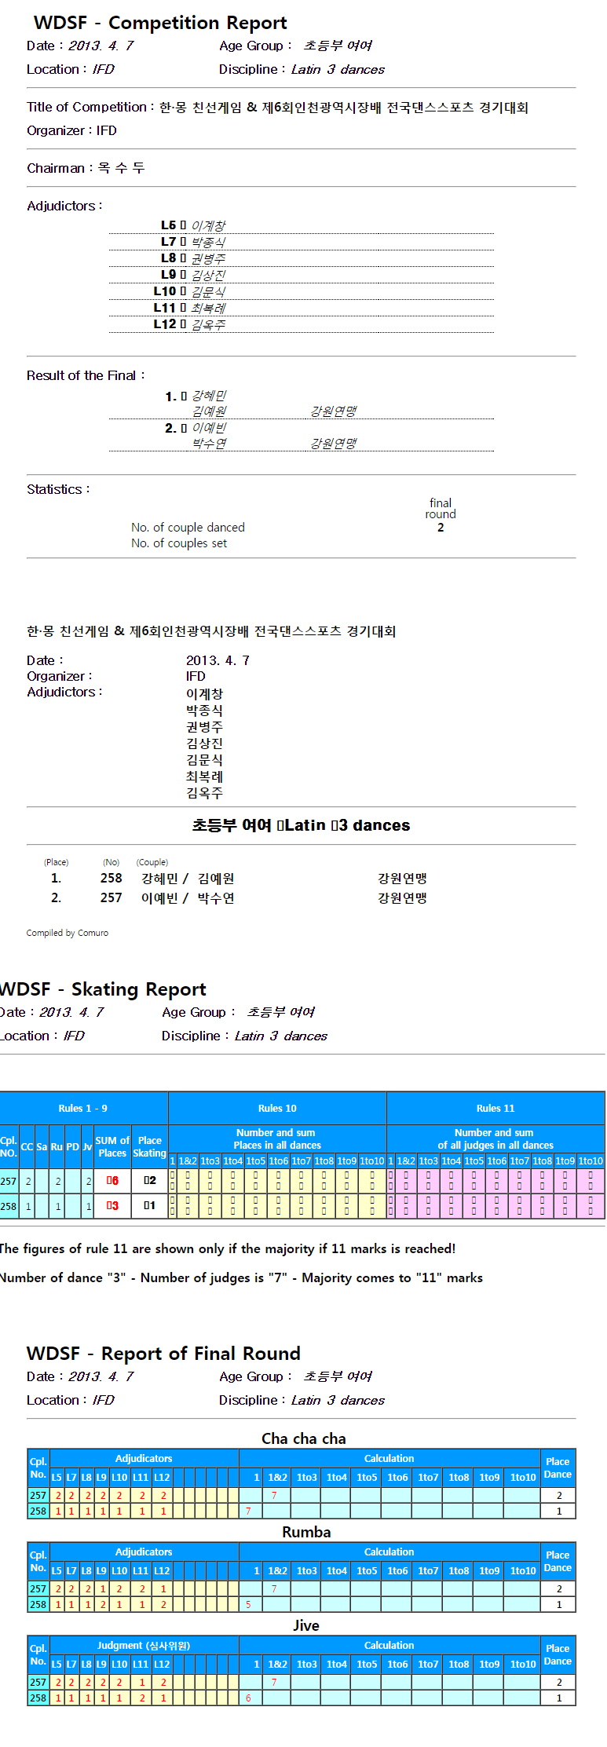Select the "Judgment (심사위원)" header in Jive table
The height and width of the screenshot is (1747, 607).
coord(144,1646)
